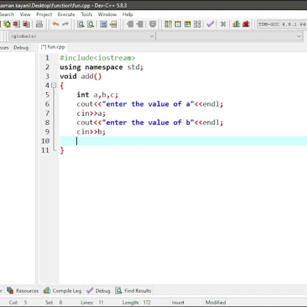The height and width of the screenshot is (307, 307).
Task: Click the closing brace on line 11
Action: (x=62, y=151)
